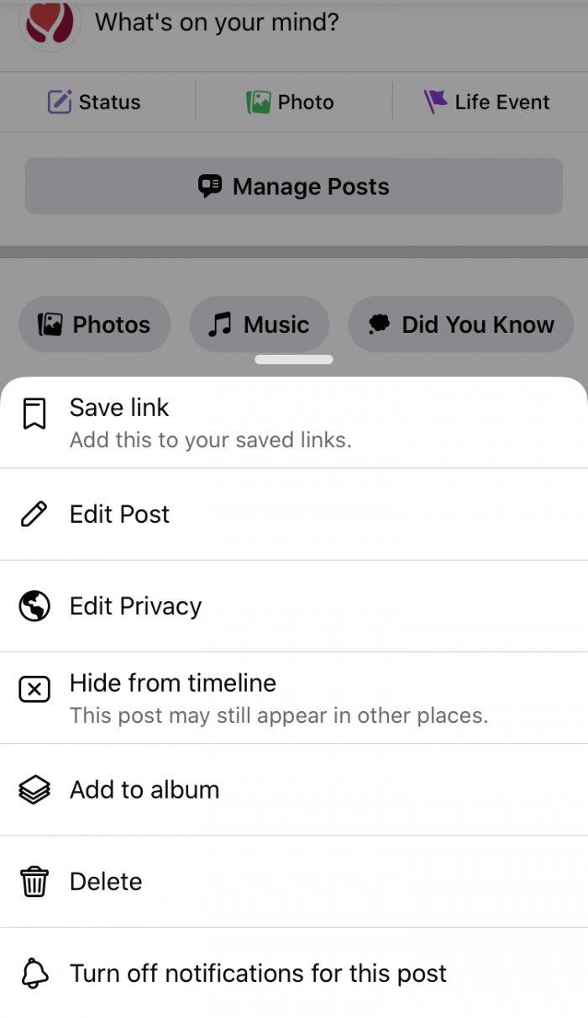The height and width of the screenshot is (1018, 588).
Task: Click the Manage Posts speech bubble icon
Action: [211, 186]
